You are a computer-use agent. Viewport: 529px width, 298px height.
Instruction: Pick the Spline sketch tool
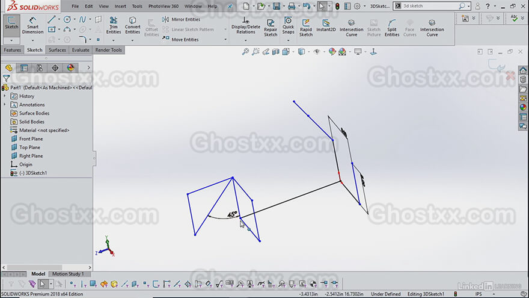coord(83,20)
